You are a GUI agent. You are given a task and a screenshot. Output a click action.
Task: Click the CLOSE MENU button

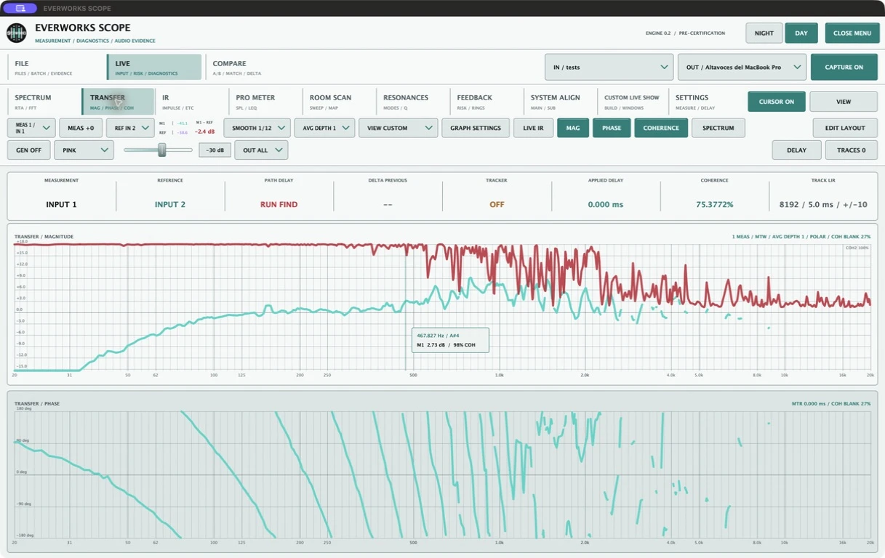point(852,33)
